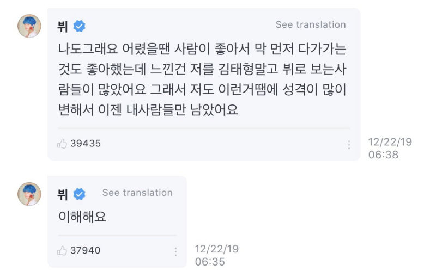Screen dimensions: 436x271
Task: Click the 12/22/19 06:38 timestamp
Action: (x=390, y=148)
